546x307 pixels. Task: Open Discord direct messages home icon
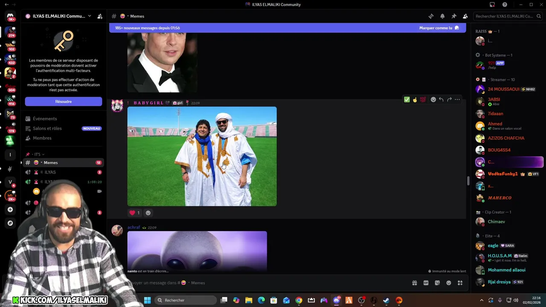tap(10, 16)
